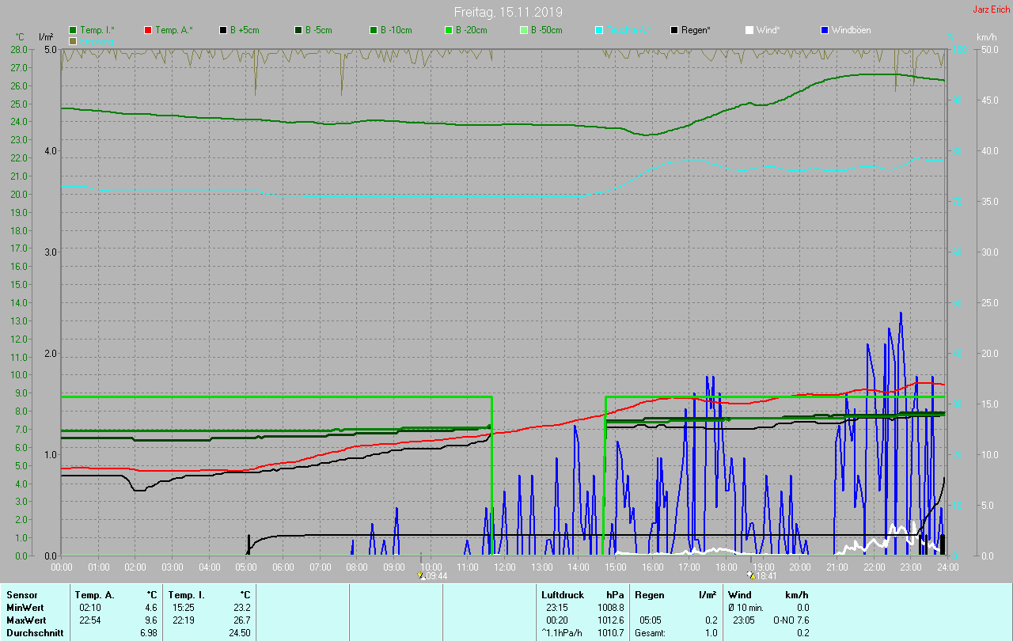Pick the bright green B -20cm swatch

[449, 30]
